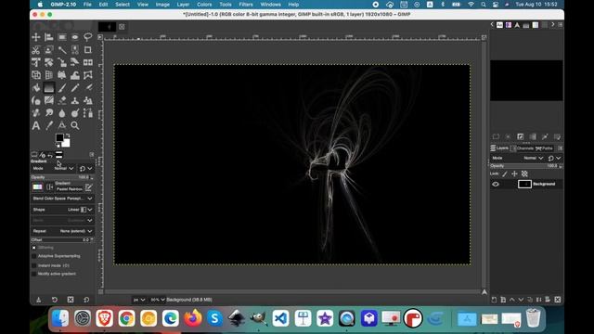Click the Background layer thumbnail
This screenshot has width=594, height=334.
[524, 184]
